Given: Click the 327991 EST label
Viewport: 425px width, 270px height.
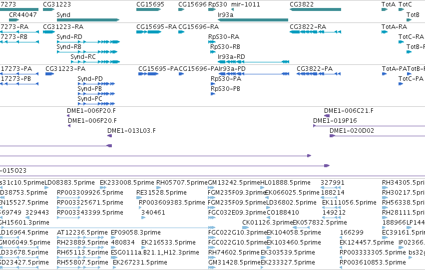Looking at the screenshot, I should 332,183.
